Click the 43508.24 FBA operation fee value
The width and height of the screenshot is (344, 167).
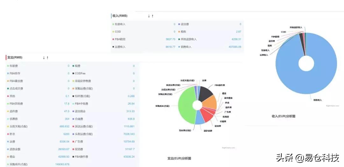click(129, 157)
